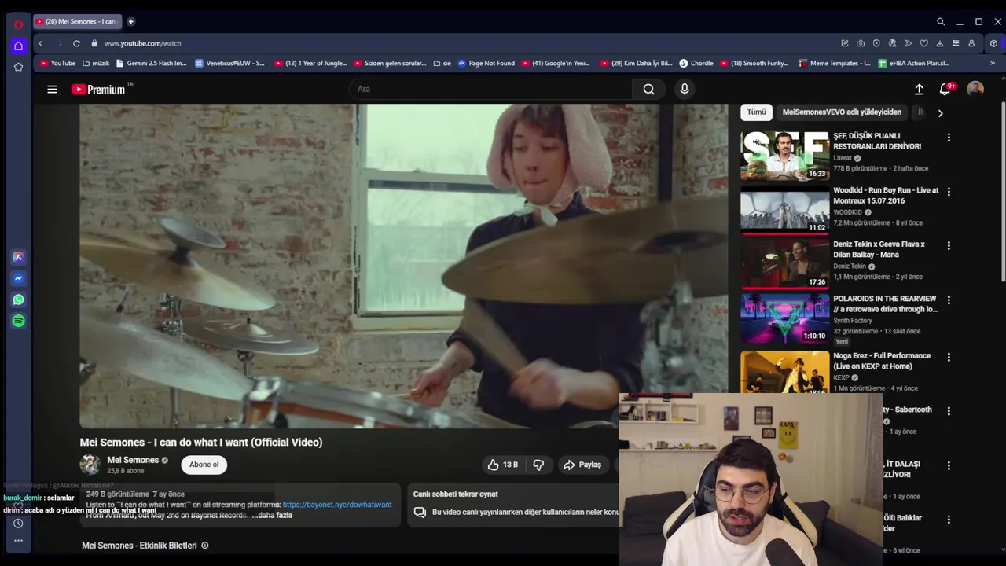Open Aria AI in Opera sidebar
The width and height of the screenshot is (1006, 566).
click(x=18, y=257)
